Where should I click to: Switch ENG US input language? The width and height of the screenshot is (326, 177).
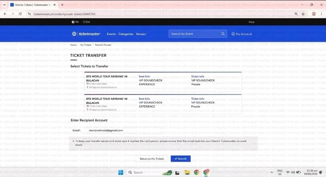tap(280, 172)
